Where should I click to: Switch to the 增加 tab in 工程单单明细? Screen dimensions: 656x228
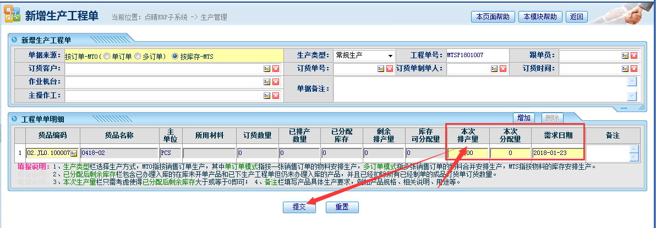click(524, 118)
